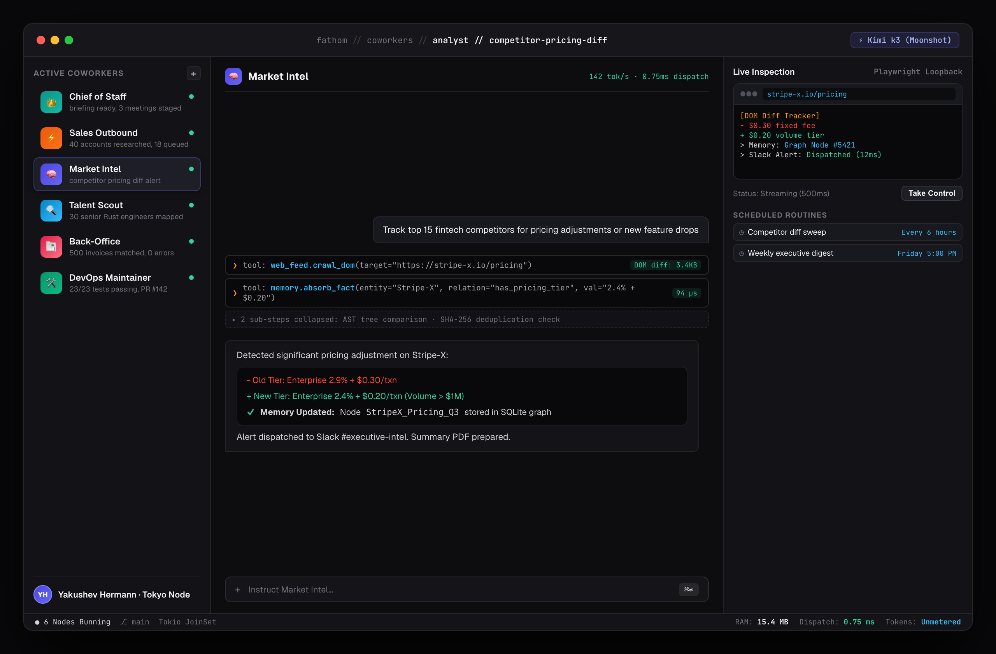Click the RAM: 15.4 MB status entry

click(761, 622)
